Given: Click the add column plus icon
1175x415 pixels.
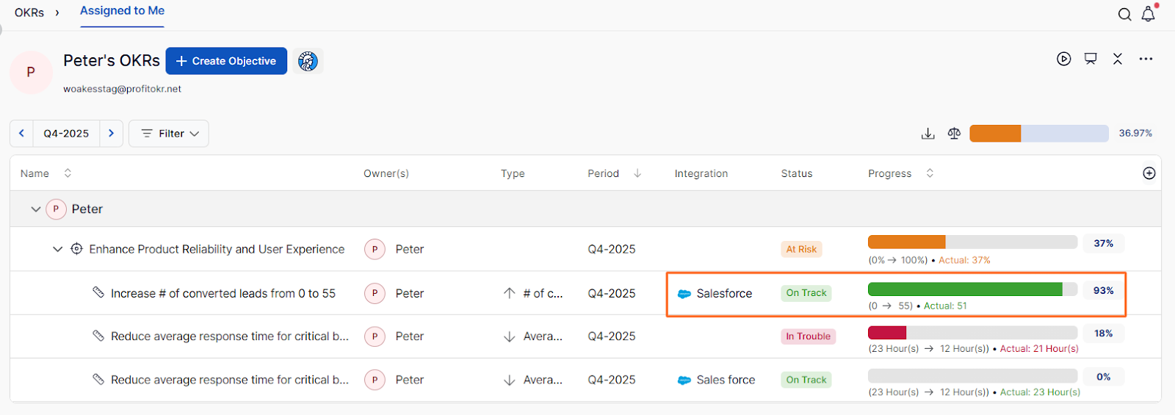Looking at the screenshot, I should click(1149, 173).
